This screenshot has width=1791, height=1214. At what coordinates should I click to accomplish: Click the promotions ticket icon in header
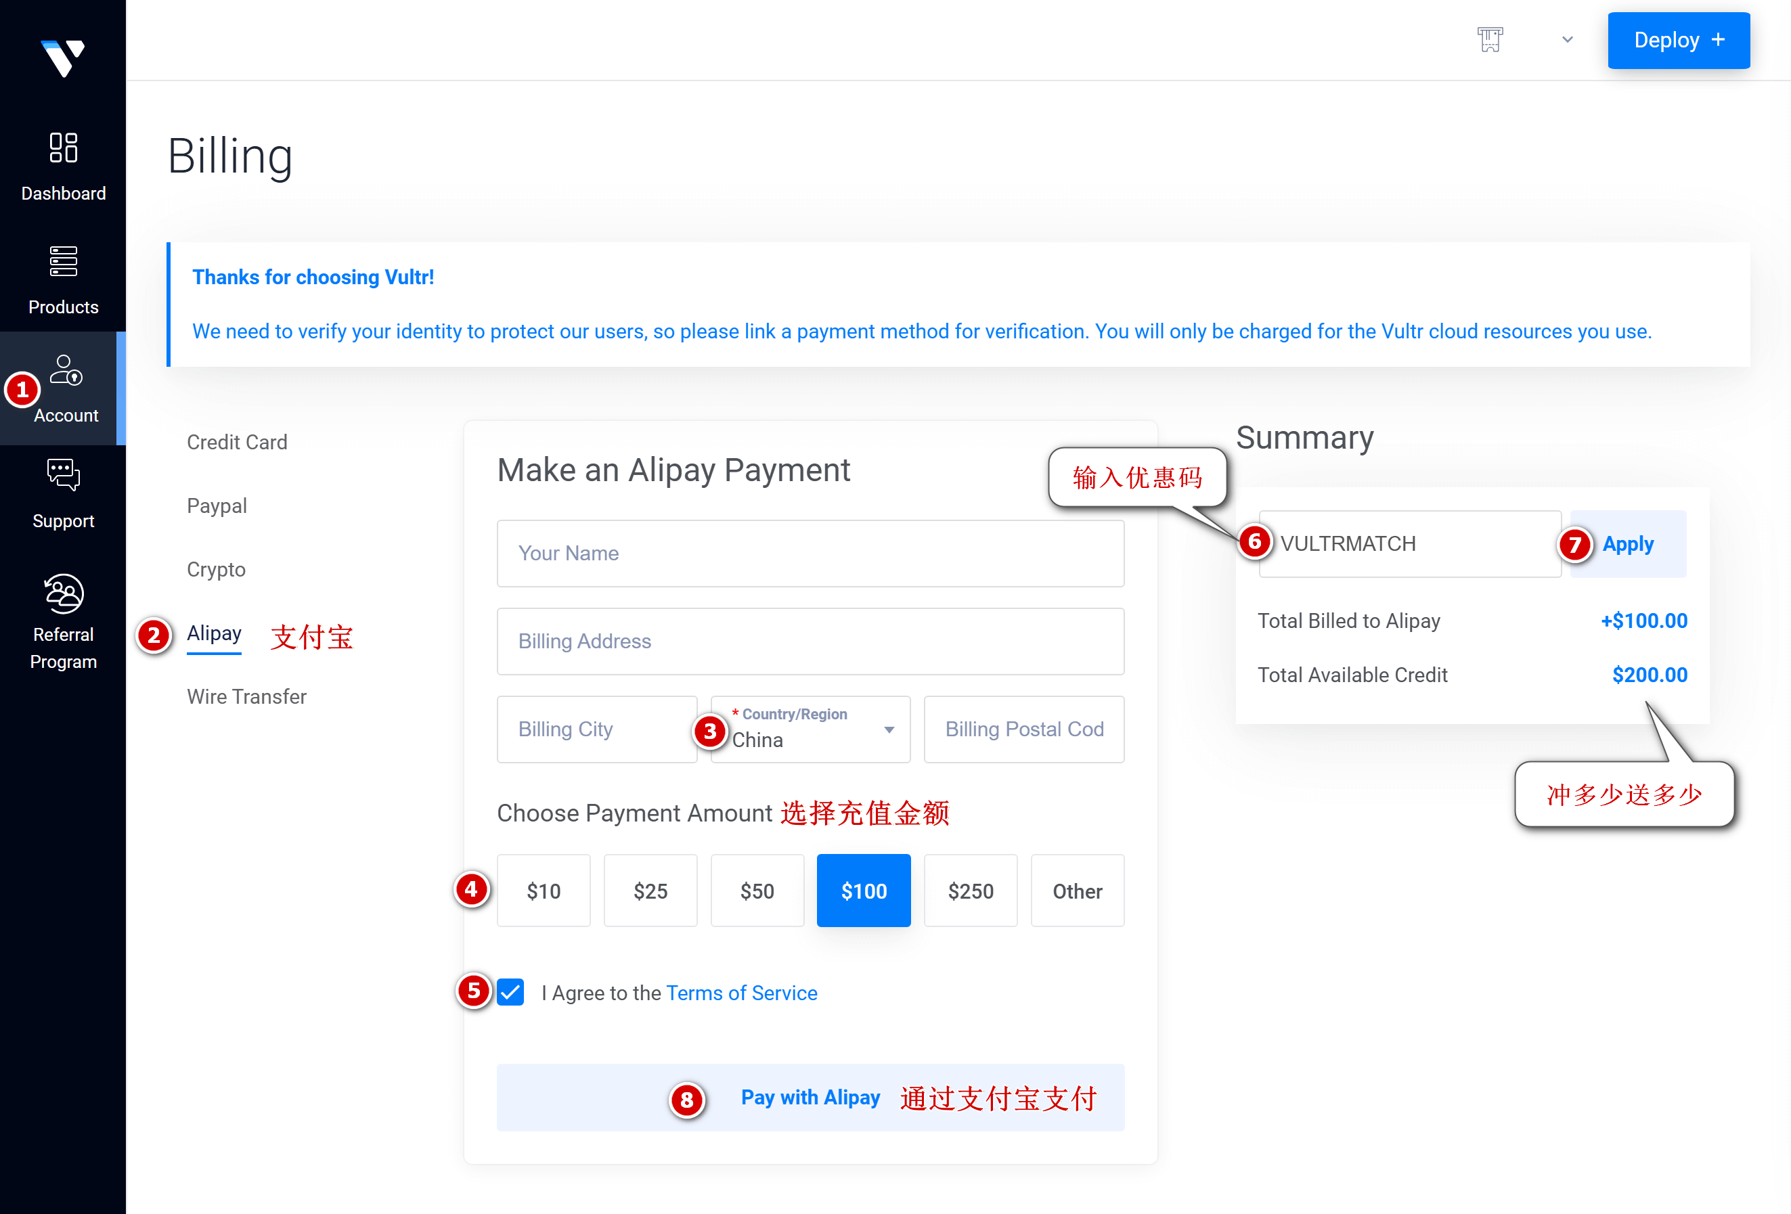[x=1489, y=39]
